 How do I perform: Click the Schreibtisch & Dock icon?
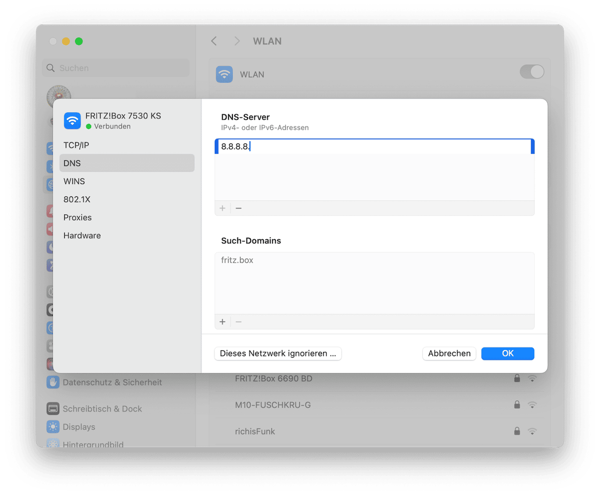53,409
